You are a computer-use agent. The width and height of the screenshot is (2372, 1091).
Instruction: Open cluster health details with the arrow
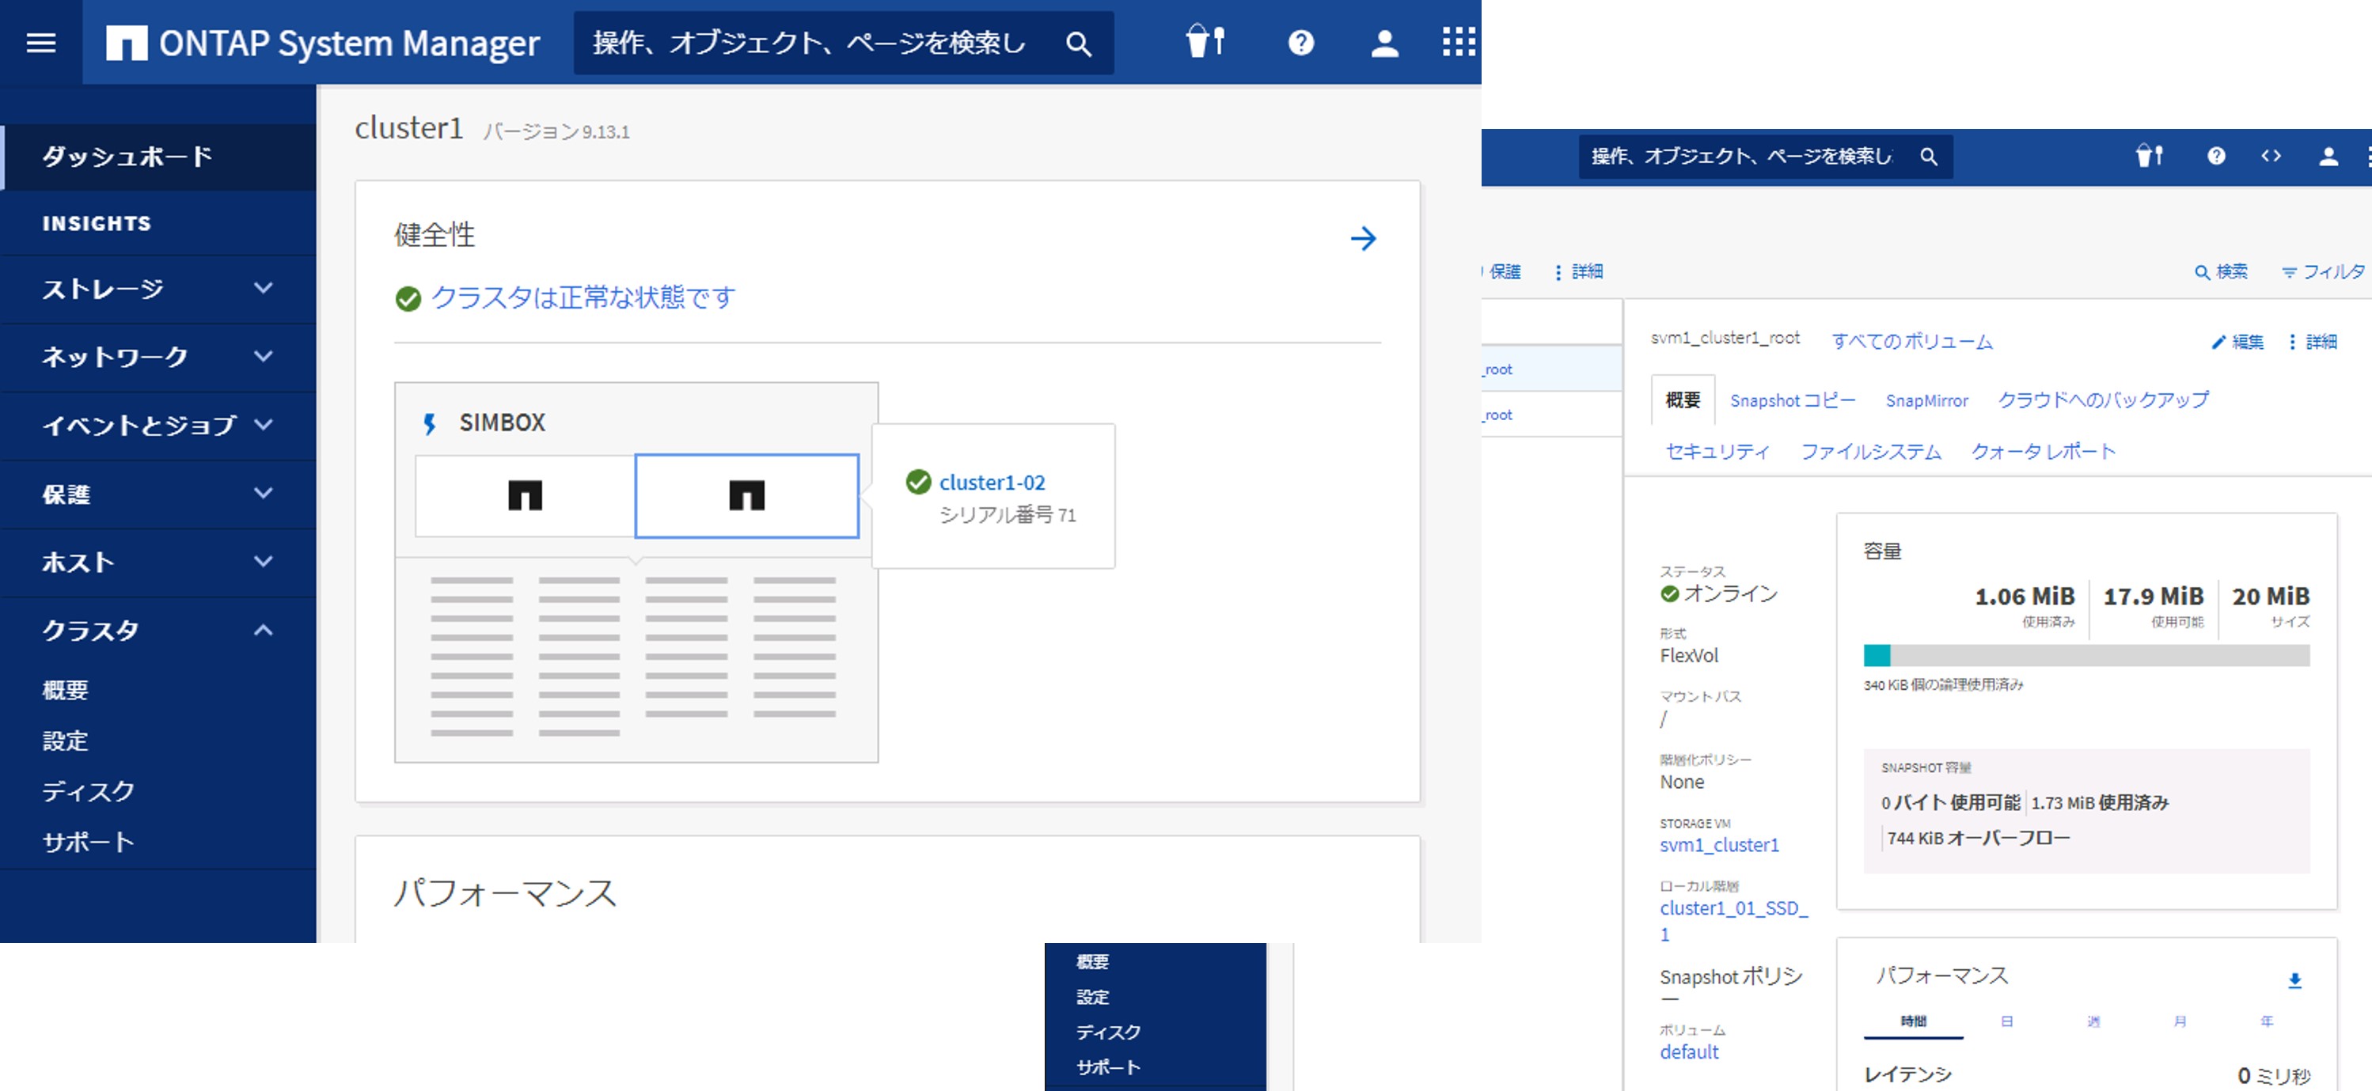coord(1363,240)
